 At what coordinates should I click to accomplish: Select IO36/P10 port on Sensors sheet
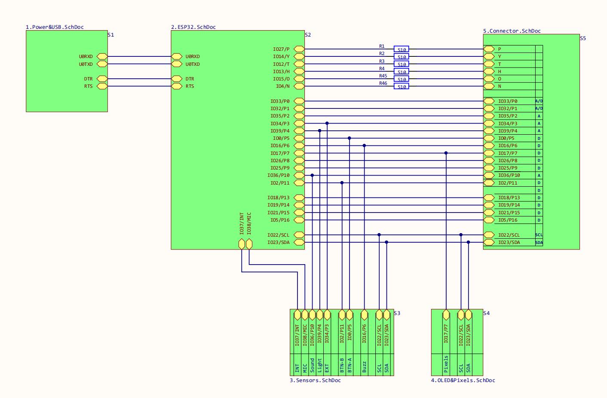(x=313, y=315)
